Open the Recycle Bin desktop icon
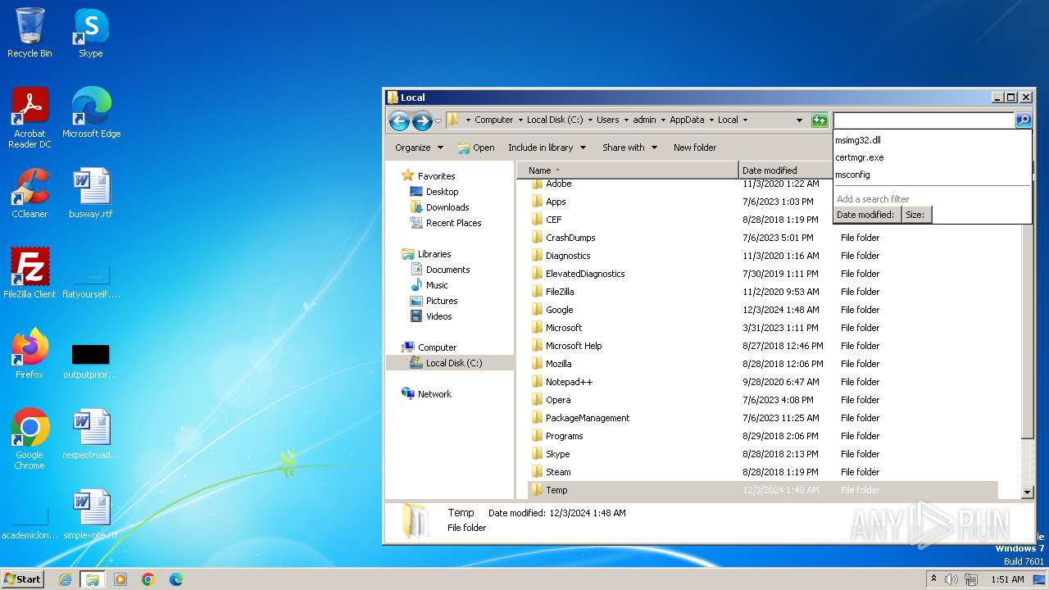 [30, 33]
